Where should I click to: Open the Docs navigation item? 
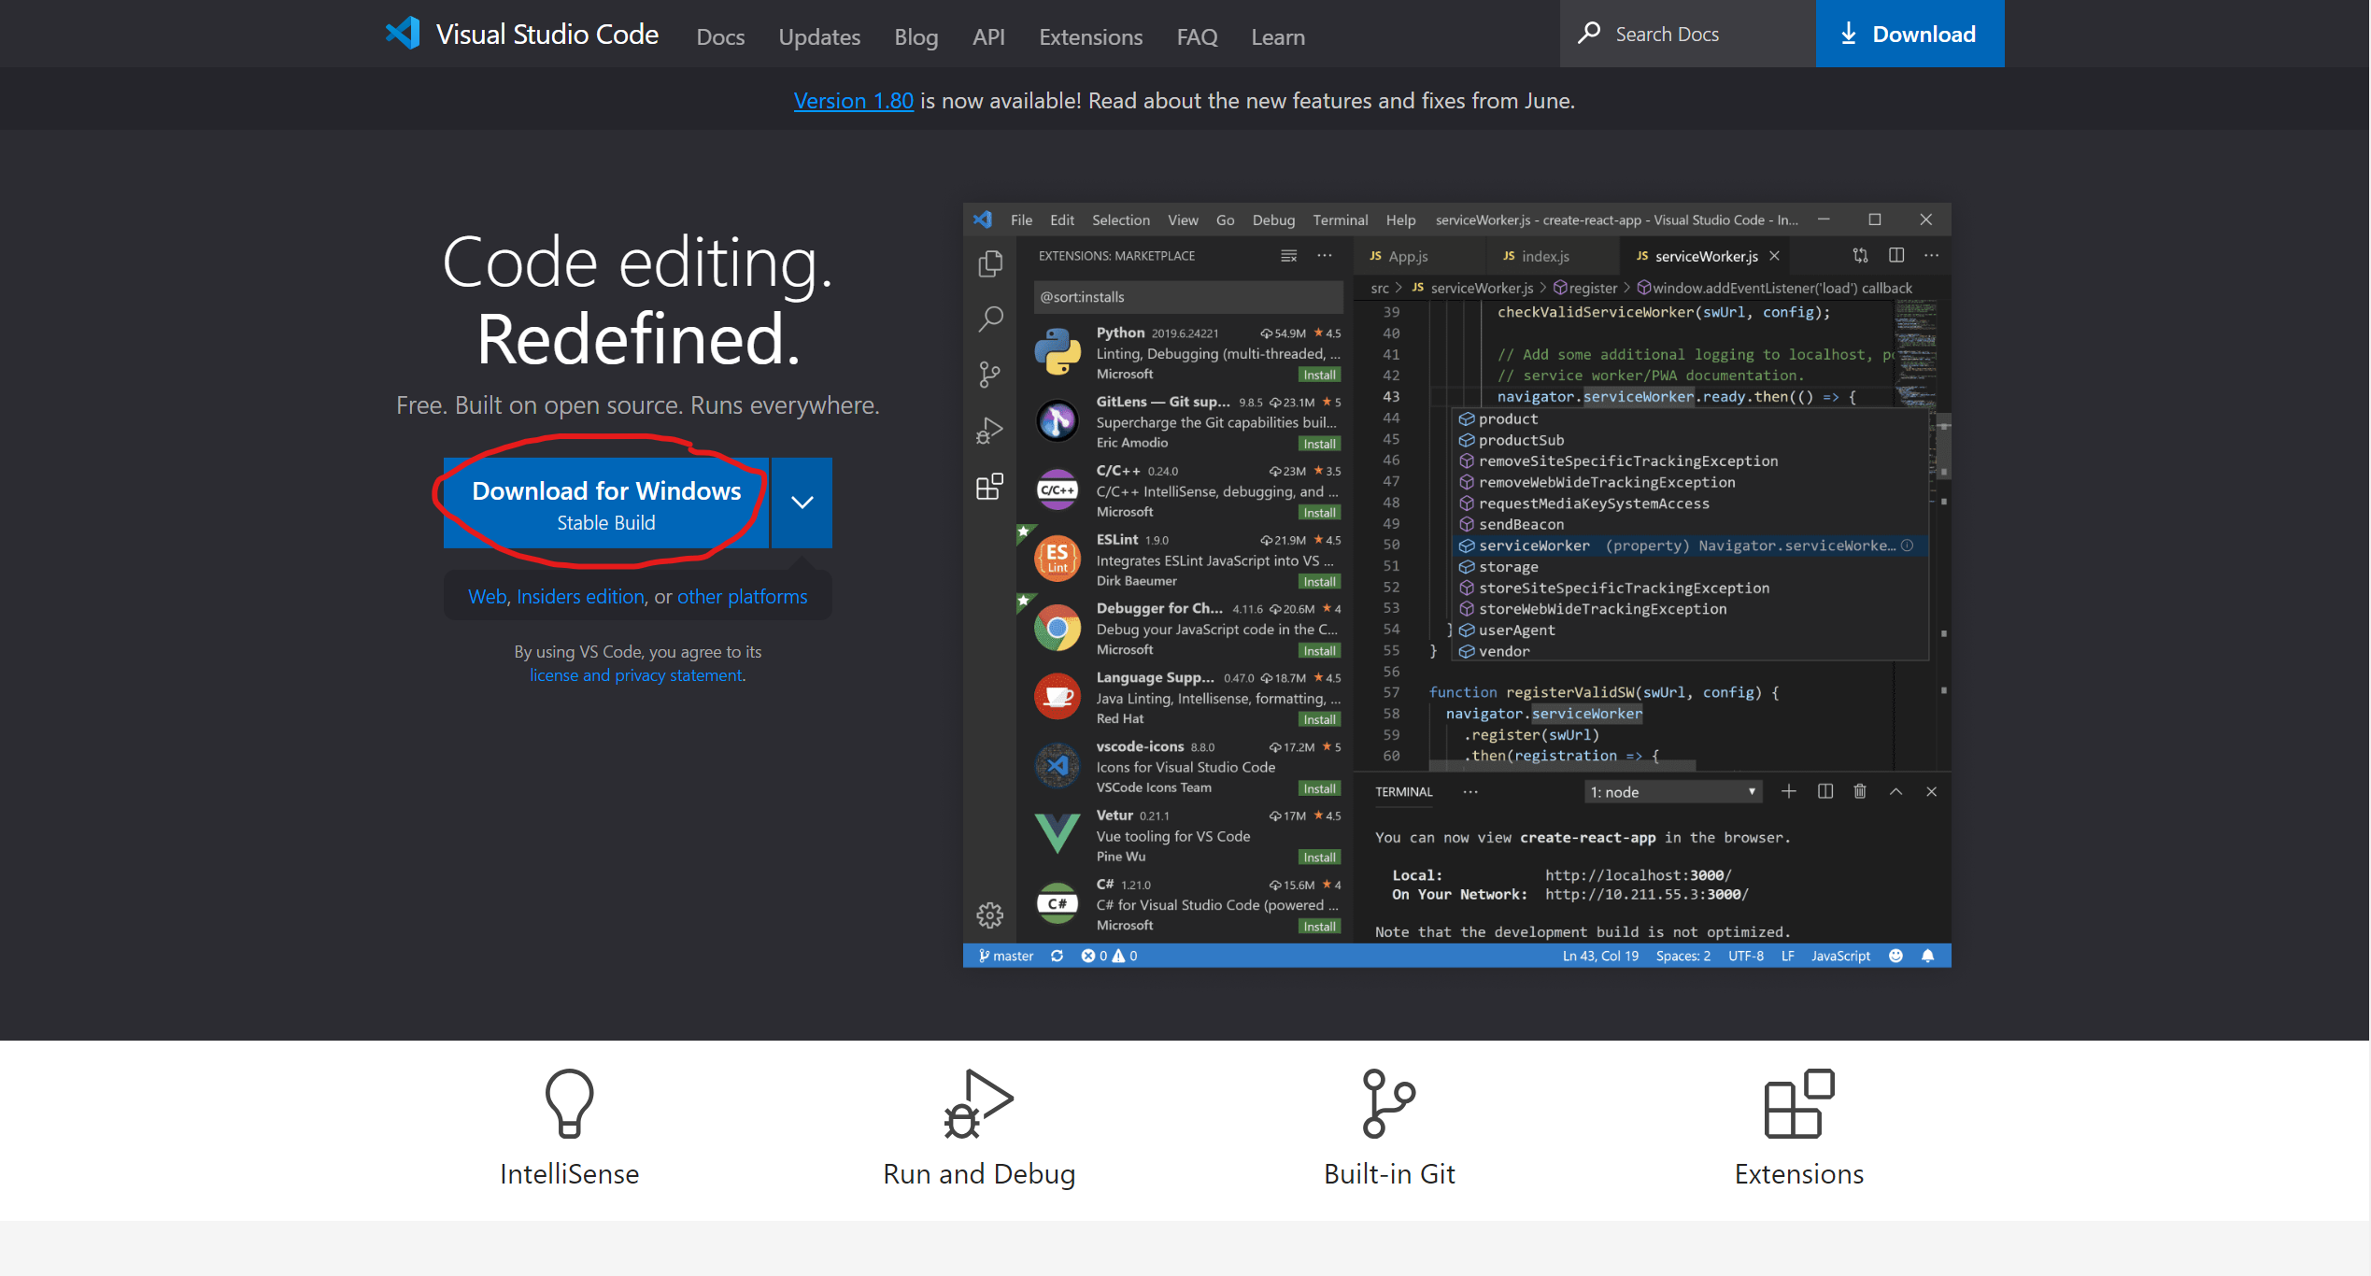(x=720, y=37)
